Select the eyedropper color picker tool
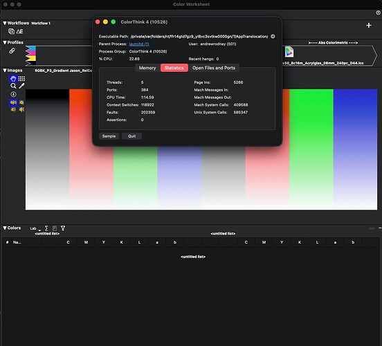Image resolution: width=382 pixels, height=346 pixels. pyautogui.click(x=21, y=86)
